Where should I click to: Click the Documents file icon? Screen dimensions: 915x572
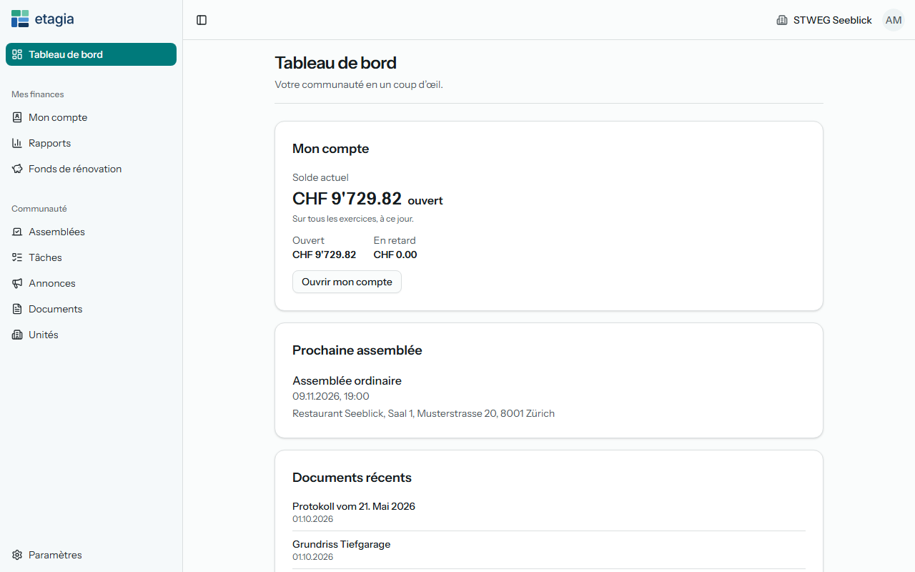[x=17, y=309]
